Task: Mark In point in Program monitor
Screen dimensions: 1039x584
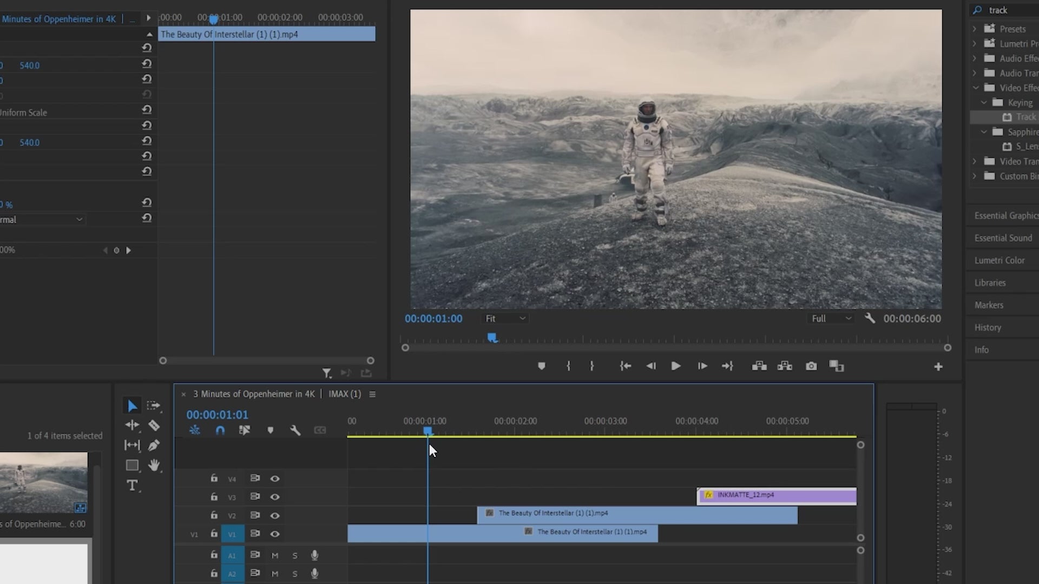Action: [x=568, y=366]
